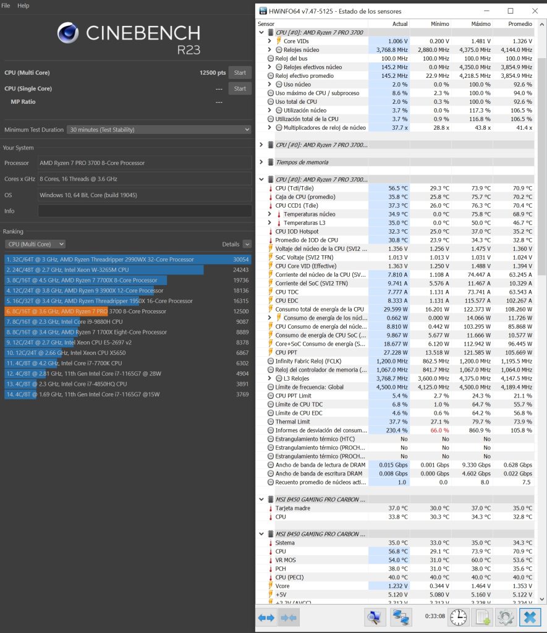The image size is (547, 633).
Task: Start logging with the sheet-plus icon
Action: [x=482, y=618]
